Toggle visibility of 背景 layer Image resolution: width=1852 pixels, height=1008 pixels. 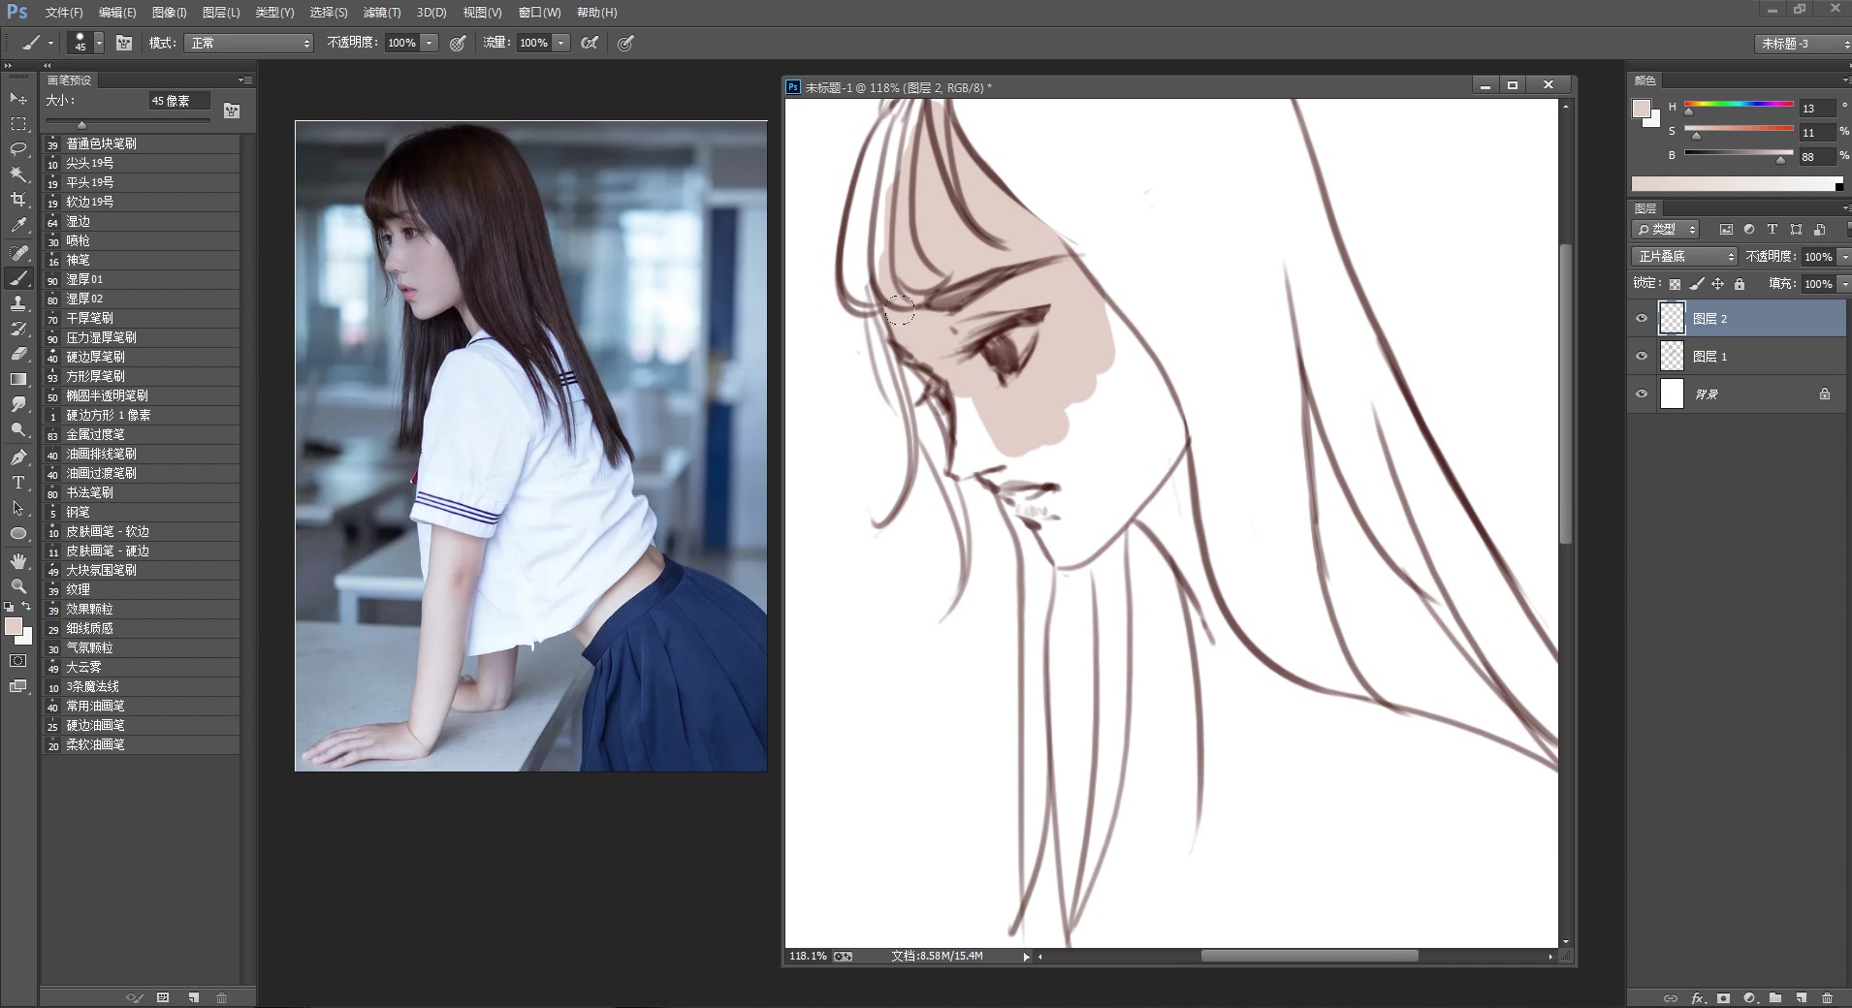click(1642, 394)
